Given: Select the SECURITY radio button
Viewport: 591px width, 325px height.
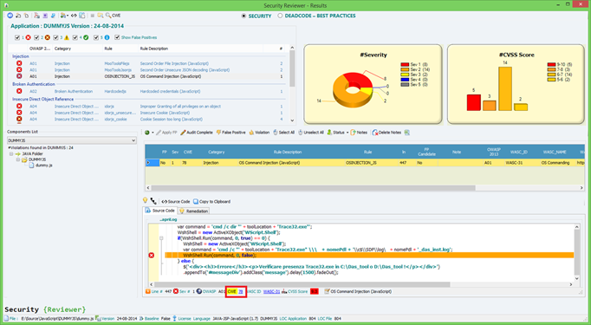Looking at the screenshot, I should coord(244,16).
